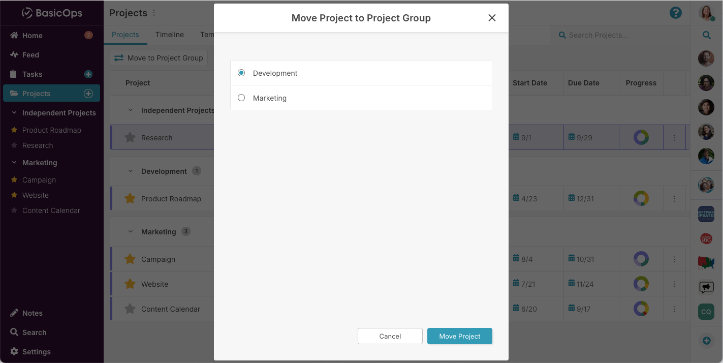Viewport: 723px width, 363px height.
Task: Open Content Calendar row more options
Action: pos(674,309)
